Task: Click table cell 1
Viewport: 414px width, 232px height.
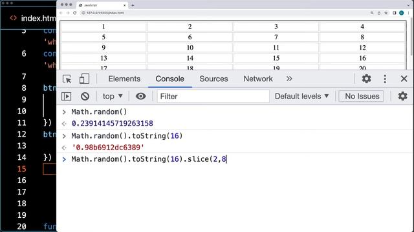Action: coord(103,26)
